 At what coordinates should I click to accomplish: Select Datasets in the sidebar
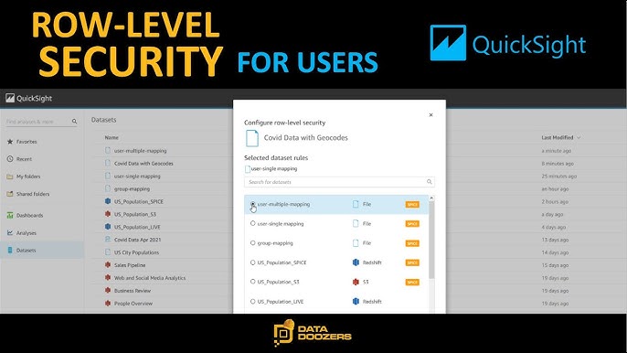pyautogui.click(x=42, y=251)
